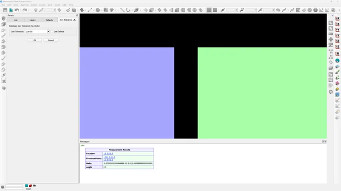Click the round icon in bottom-left status bar

tap(3, 186)
